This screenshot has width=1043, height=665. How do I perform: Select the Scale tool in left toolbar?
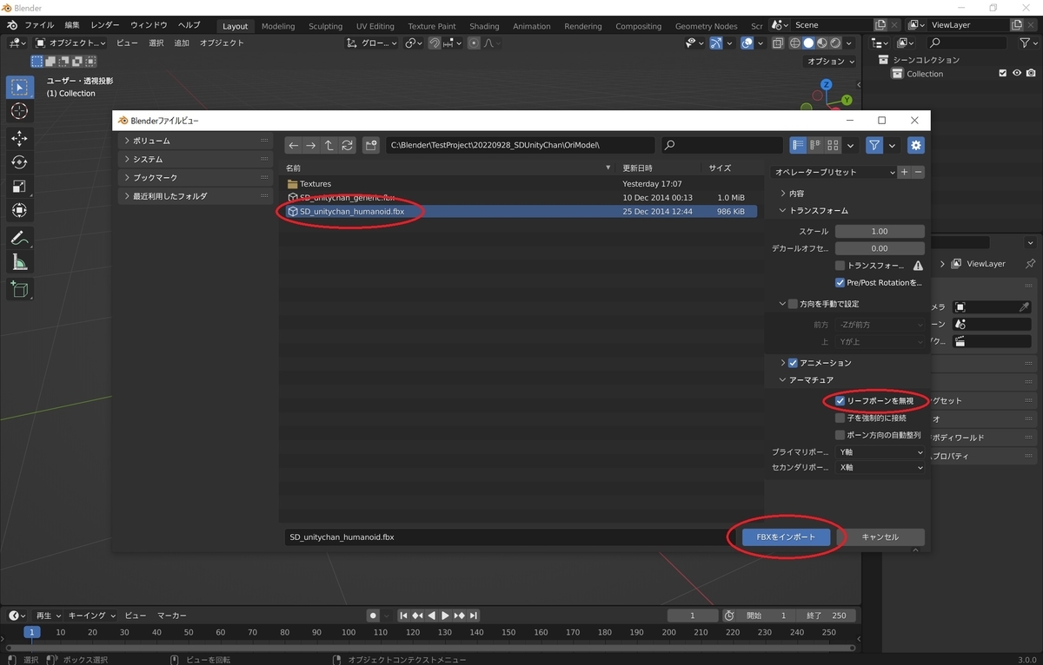(x=19, y=187)
